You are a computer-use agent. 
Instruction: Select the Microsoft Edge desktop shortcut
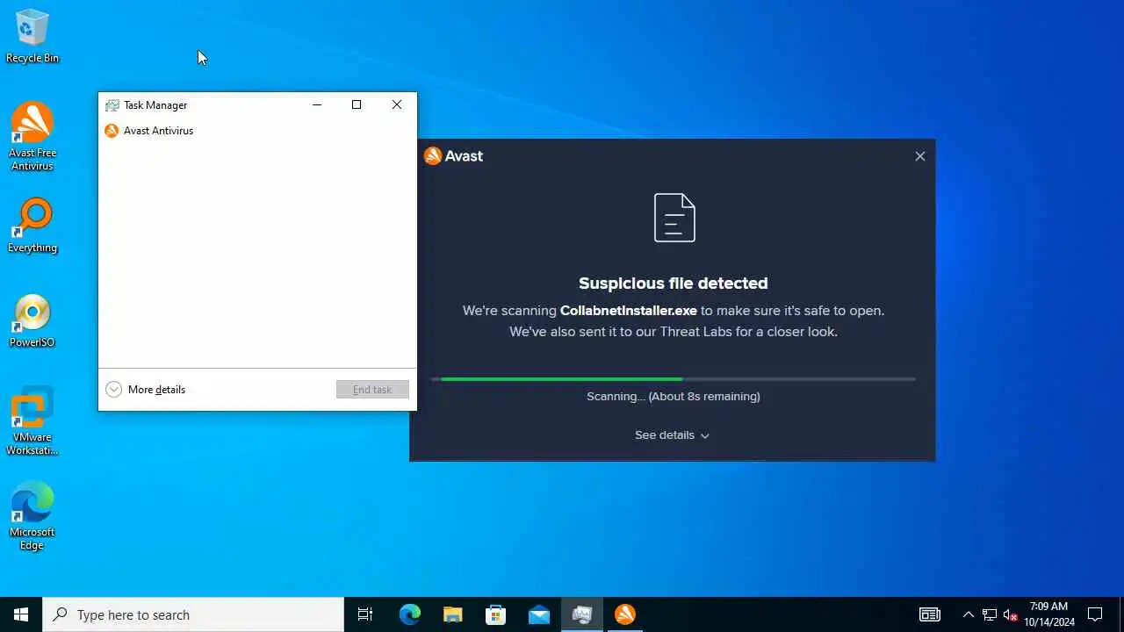tap(32, 516)
